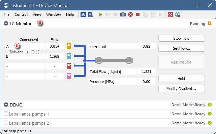The height and width of the screenshot is (134, 216).
Task: Click green check for Laballiance pumps 2
Action: (210, 123)
